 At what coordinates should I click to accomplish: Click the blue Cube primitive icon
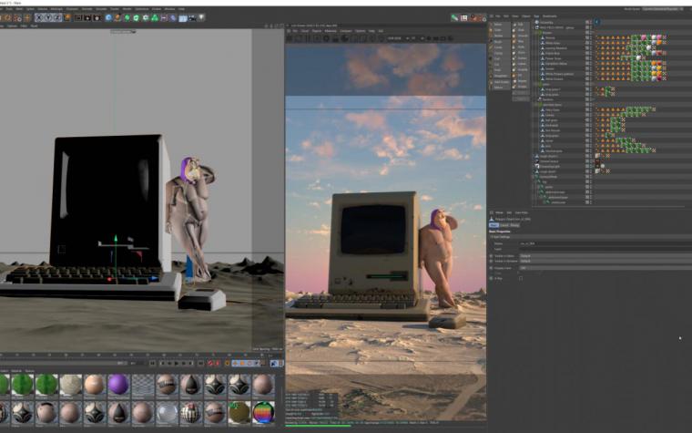(x=108, y=17)
